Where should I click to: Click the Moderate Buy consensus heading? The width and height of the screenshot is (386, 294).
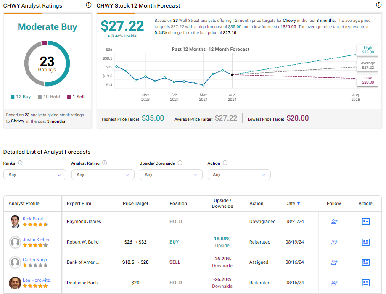[47, 26]
